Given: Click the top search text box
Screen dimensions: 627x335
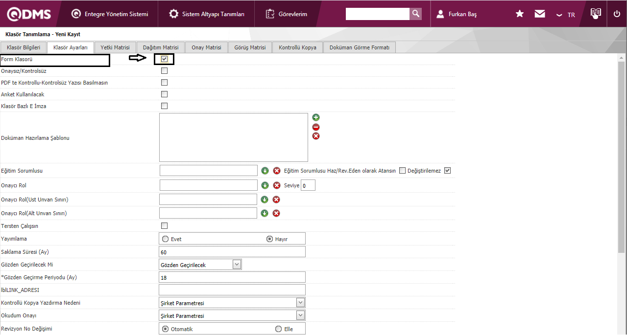Looking at the screenshot, I should coord(378,14).
